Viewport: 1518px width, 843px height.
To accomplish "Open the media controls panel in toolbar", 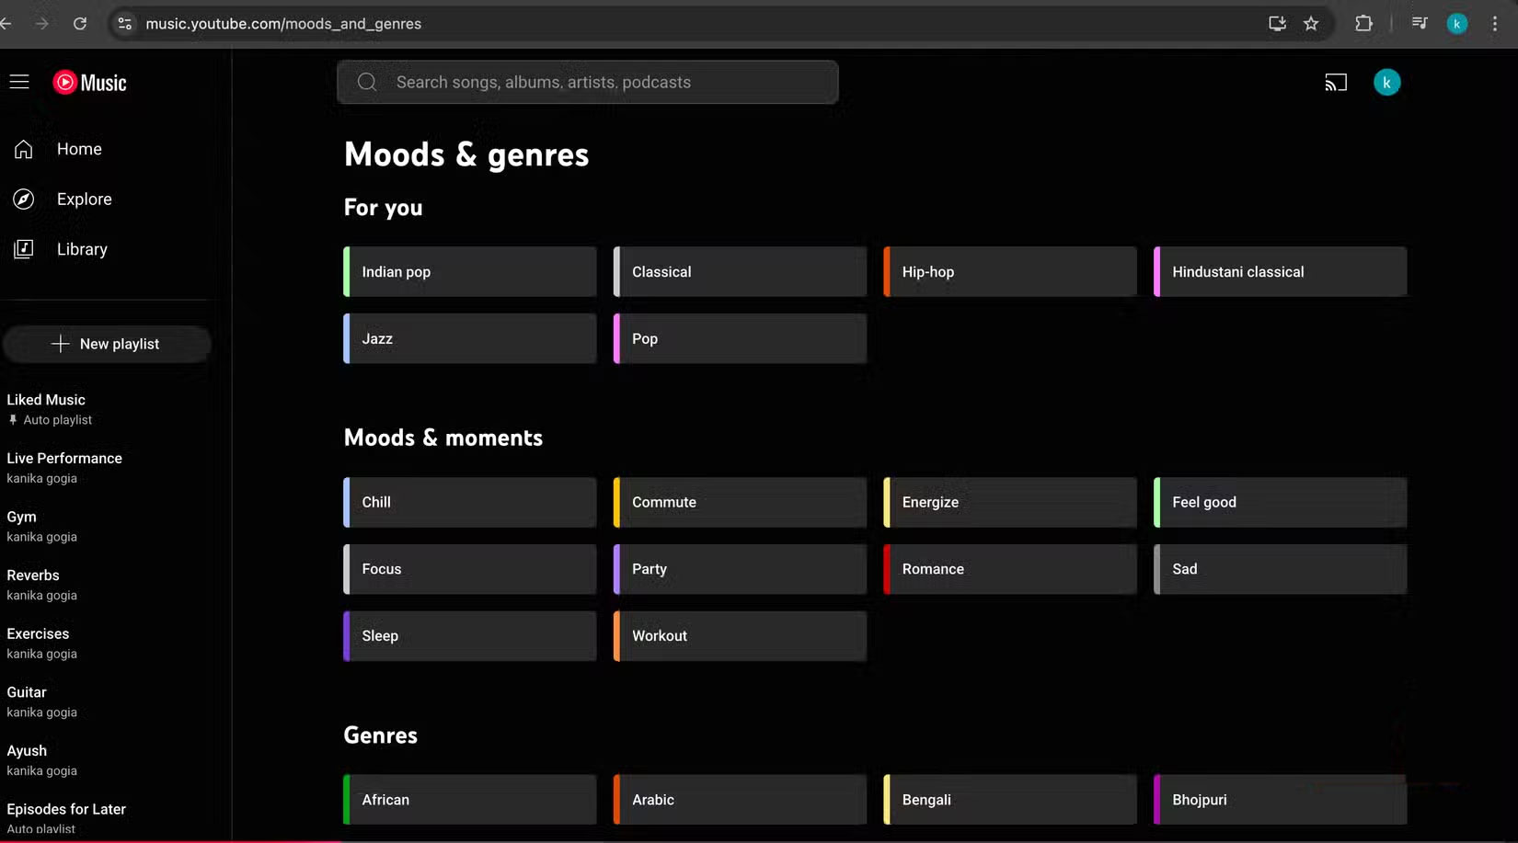I will (1419, 23).
